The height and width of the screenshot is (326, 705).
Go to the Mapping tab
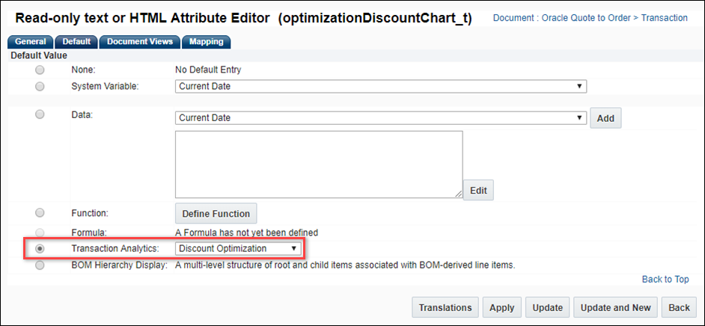[x=206, y=42]
